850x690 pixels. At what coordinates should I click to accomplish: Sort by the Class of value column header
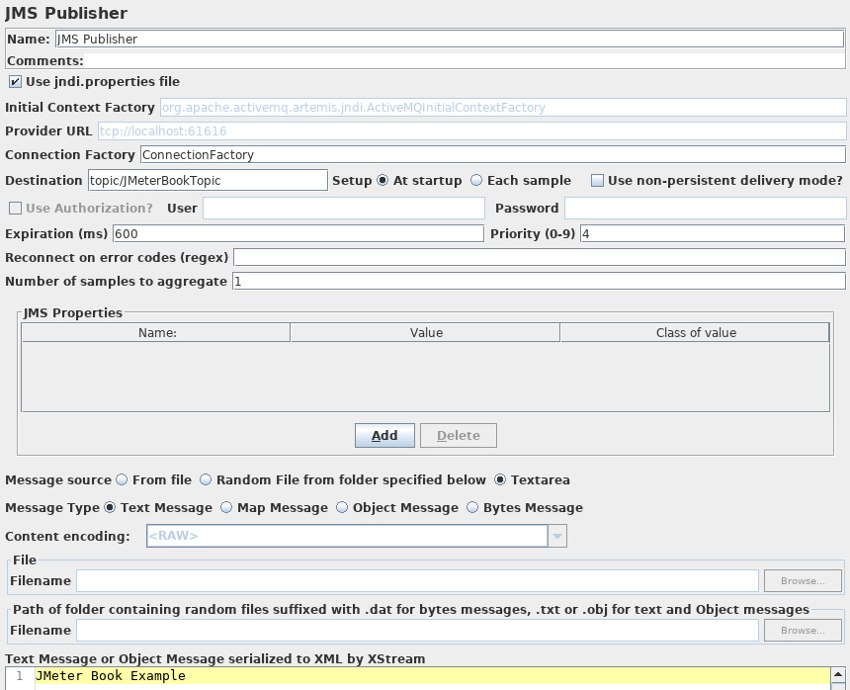(694, 332)
